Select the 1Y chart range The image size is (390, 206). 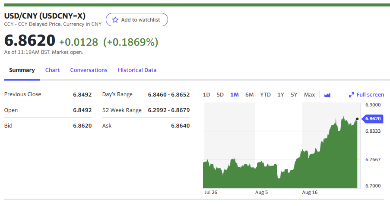(281, 95)
